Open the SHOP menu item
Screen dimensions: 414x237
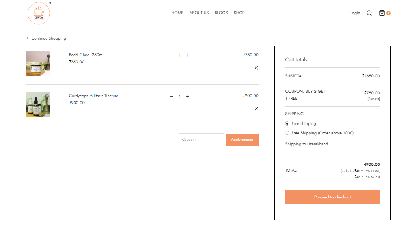pyautogui.click(x=239, y=13)
